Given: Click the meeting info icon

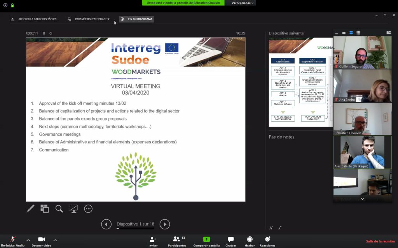Looking at the screenshot, I should point(5,5).
